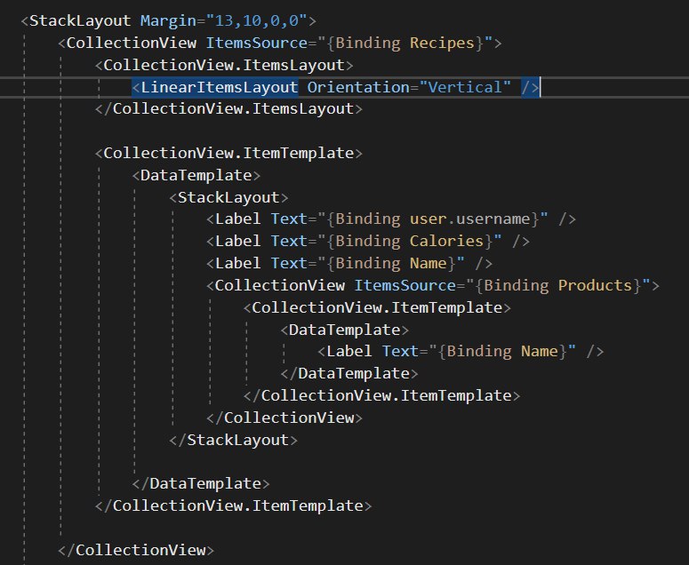Viewport: 689px width, 565px height.
Task: Click the Orientation attribute name
Action: [358, 87]
